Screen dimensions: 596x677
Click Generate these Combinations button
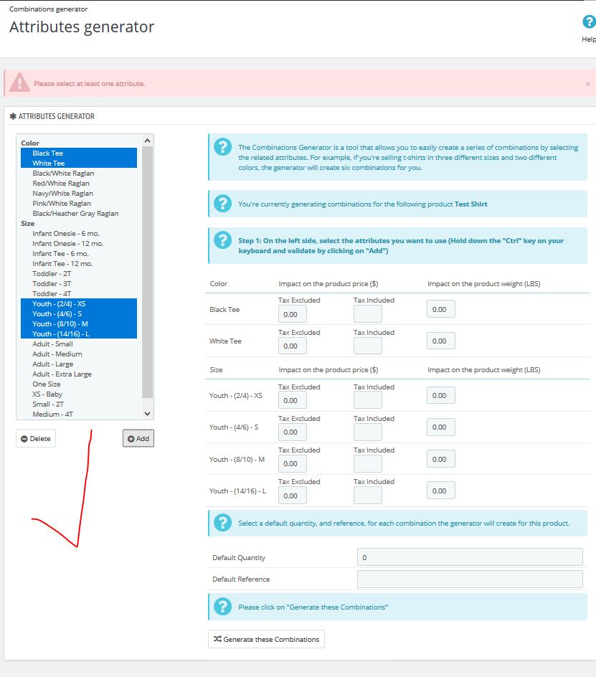(267, 639)
